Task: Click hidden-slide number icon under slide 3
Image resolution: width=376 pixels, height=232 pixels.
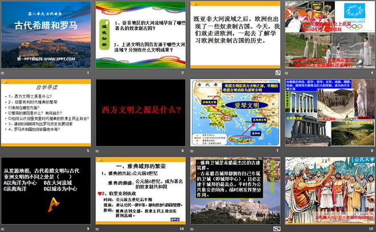Action: click(x=277, y=73)
